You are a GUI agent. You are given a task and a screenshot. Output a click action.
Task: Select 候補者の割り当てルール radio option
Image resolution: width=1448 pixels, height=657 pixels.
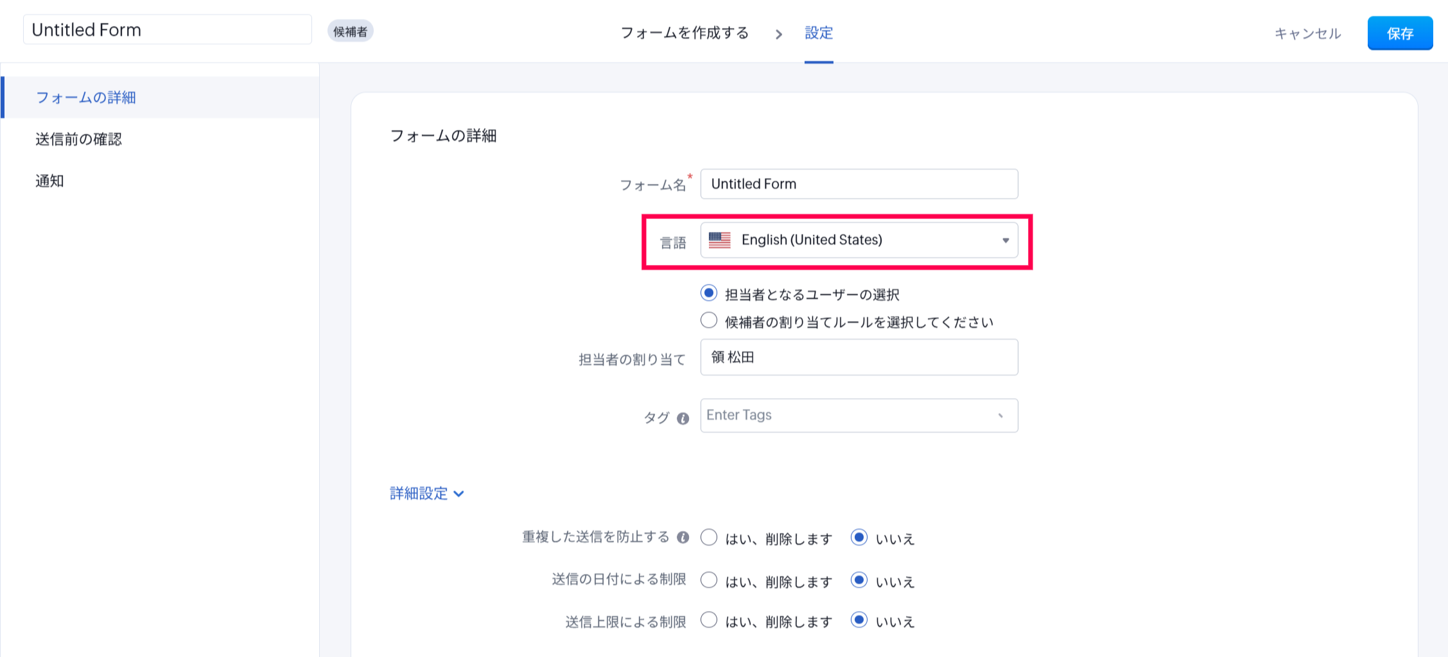[708, 320]
